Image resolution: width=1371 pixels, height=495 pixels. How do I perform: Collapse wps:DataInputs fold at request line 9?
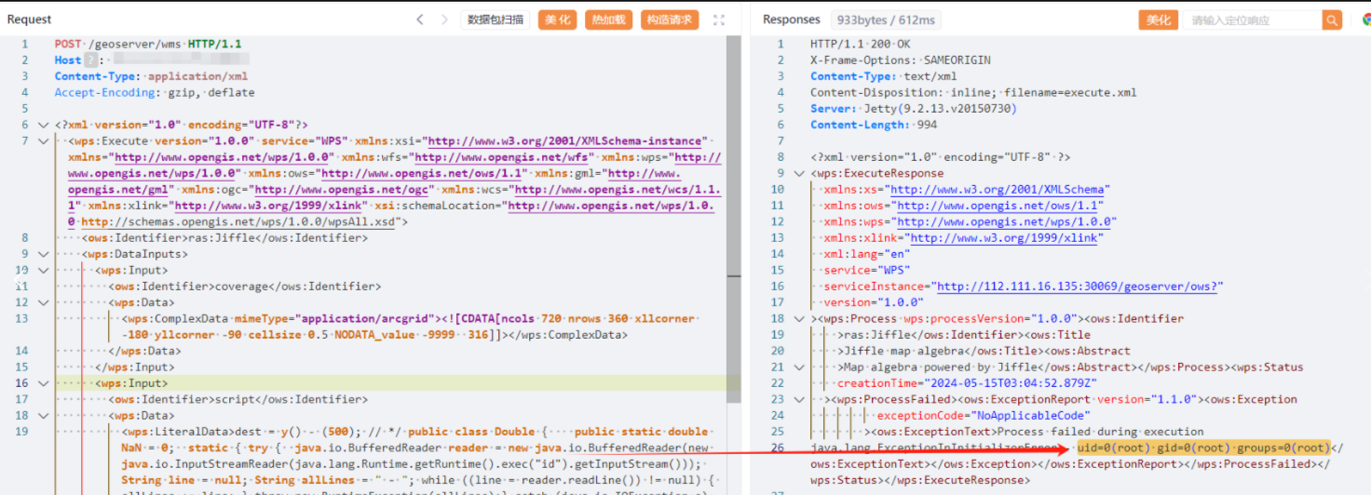(43, 254)
